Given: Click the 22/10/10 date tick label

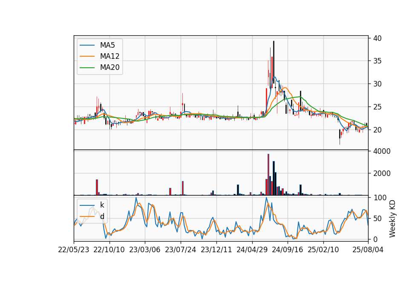Looking at the screenshot, I should tap(109, 250).
